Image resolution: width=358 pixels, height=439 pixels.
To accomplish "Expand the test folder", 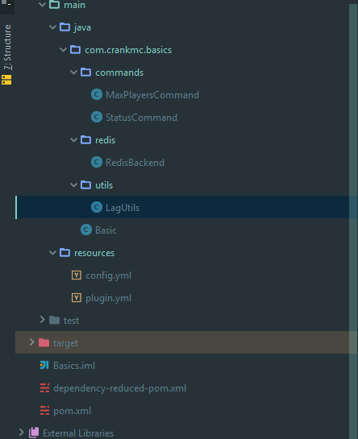I will pyautogui.click(x=43, y=320).
